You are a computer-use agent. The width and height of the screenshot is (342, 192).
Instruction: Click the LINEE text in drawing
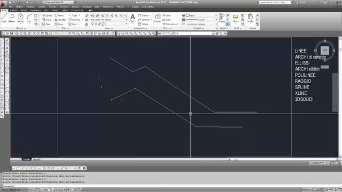300,51
